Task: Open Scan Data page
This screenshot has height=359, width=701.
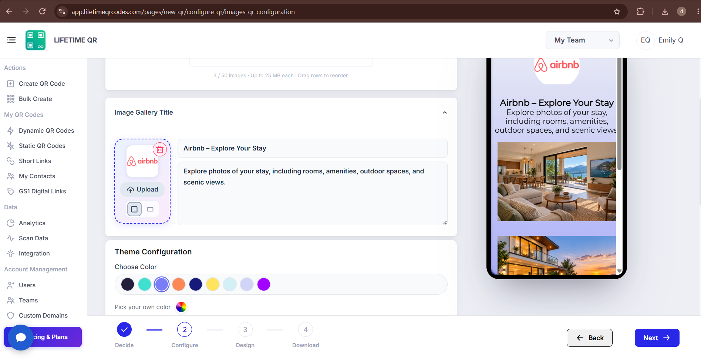Action: pos(33,238)
